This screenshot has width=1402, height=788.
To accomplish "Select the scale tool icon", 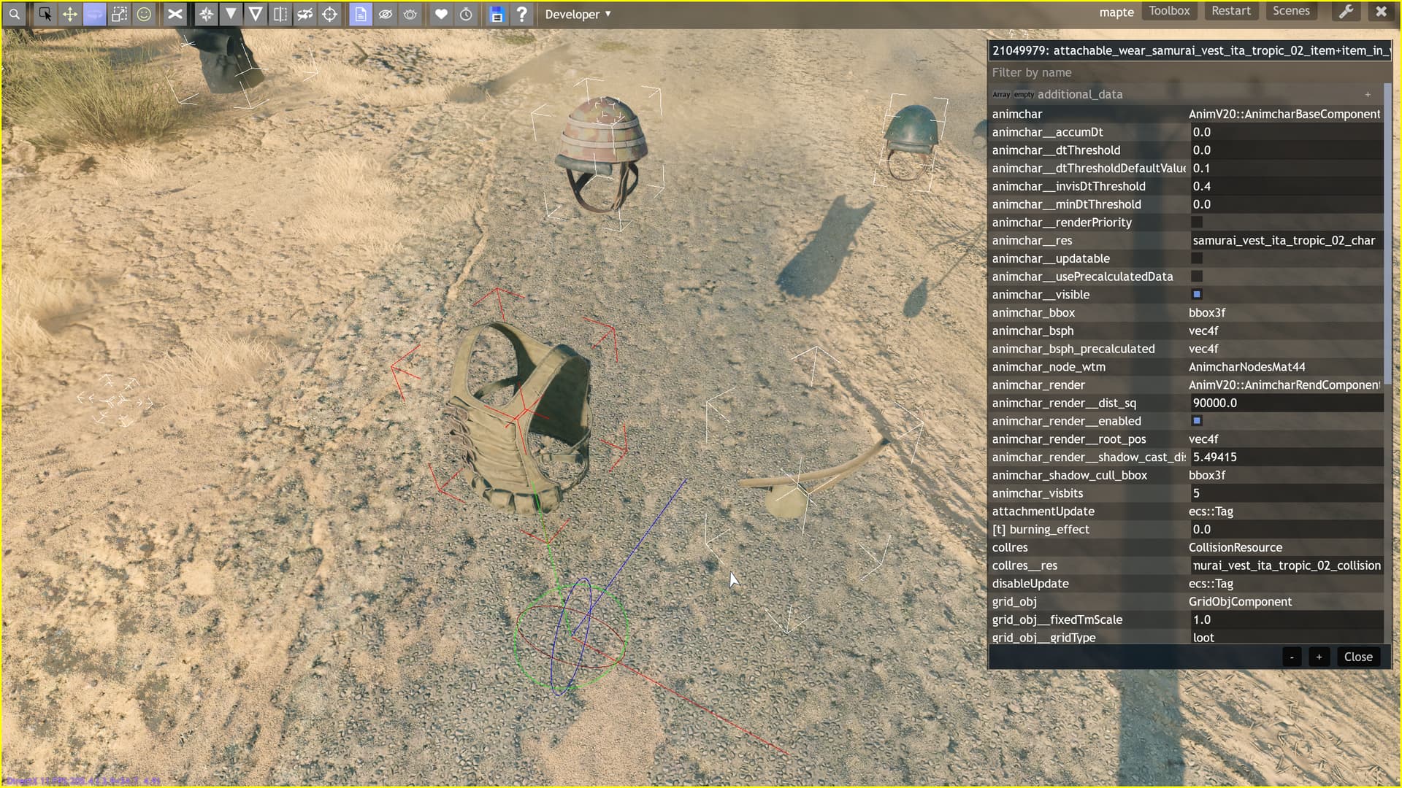I will (119, 14).
